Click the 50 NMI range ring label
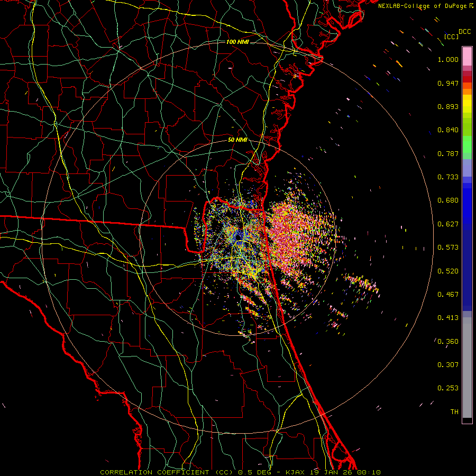The width and height of the screenshot is (476, 476). tap(237, 140)
